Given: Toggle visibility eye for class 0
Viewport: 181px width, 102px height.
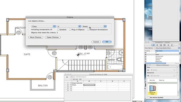Looking at the screenshot, I should click(146, 53).
